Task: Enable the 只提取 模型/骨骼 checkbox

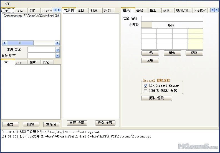Action: coord(145,90)
